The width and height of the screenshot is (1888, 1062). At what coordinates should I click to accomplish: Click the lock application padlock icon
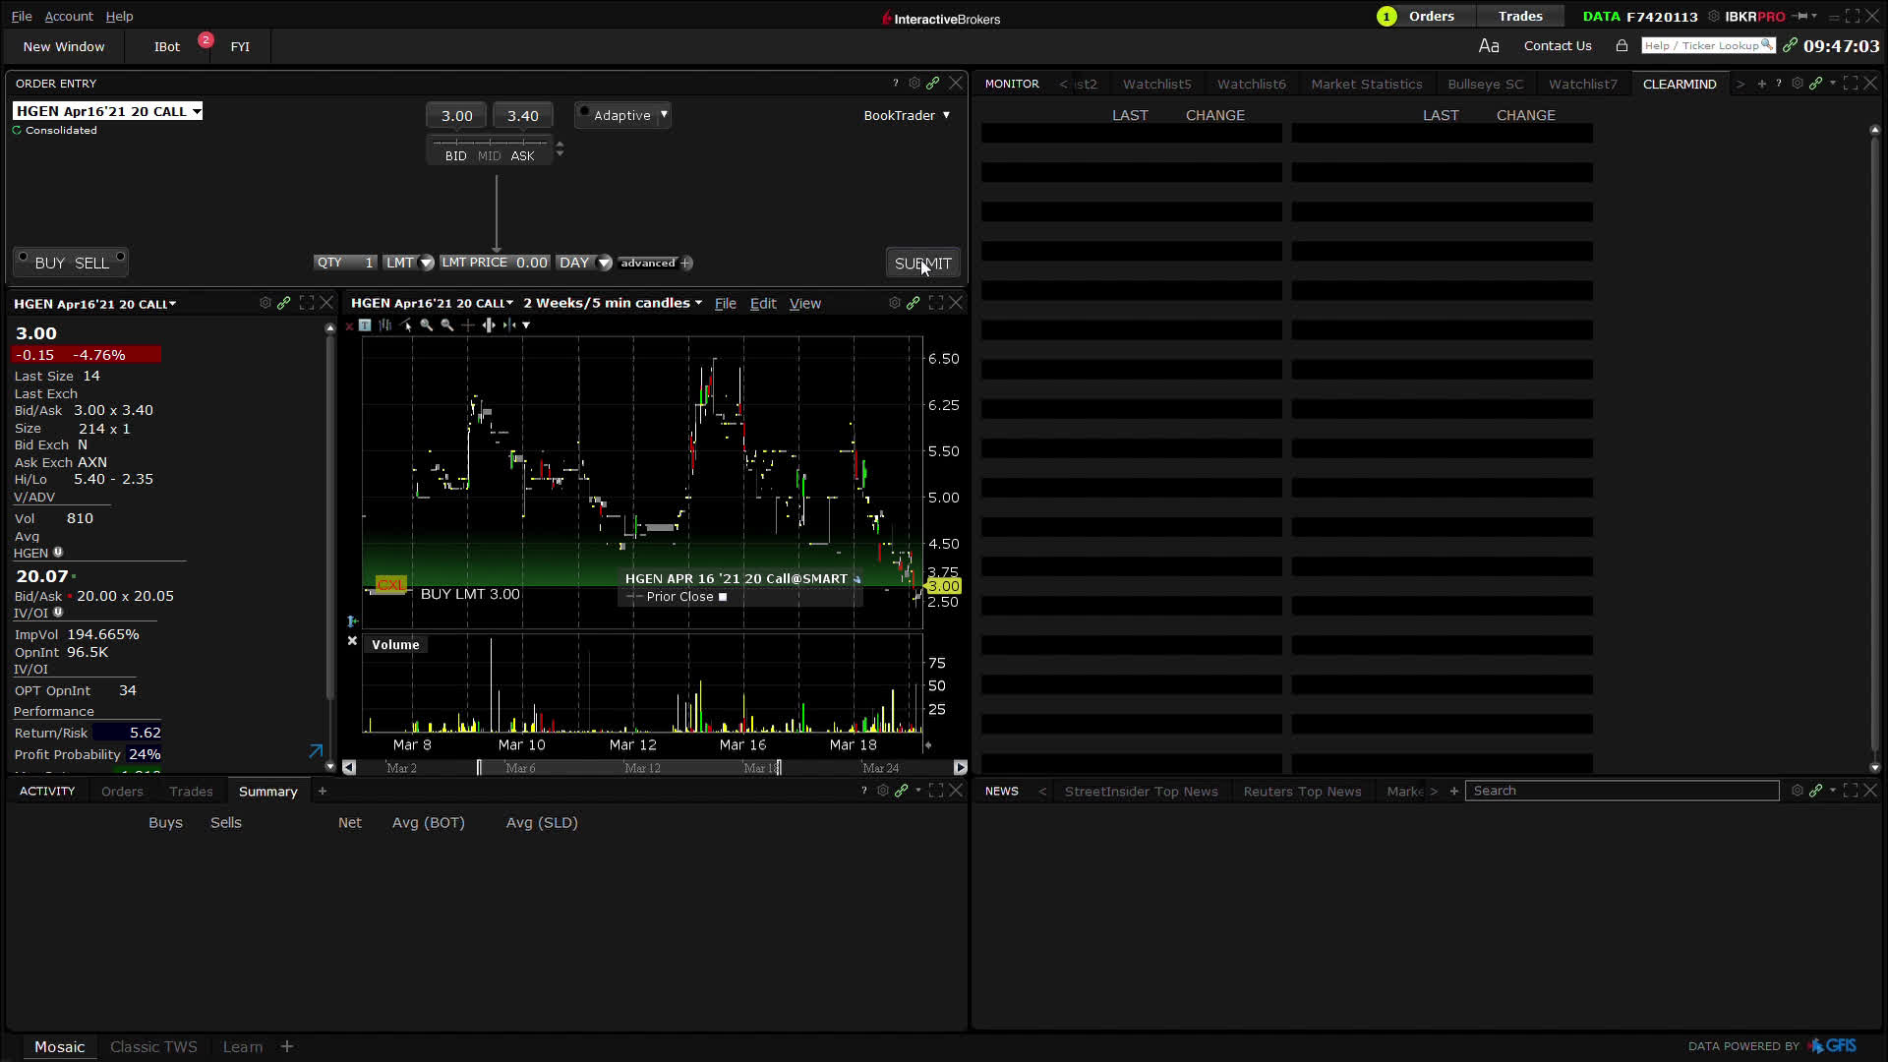tap(1622, 46)
